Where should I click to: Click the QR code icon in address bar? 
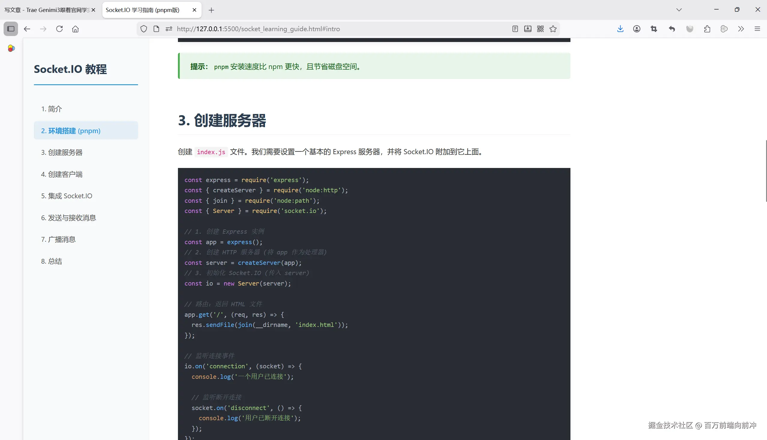point(540,29)
